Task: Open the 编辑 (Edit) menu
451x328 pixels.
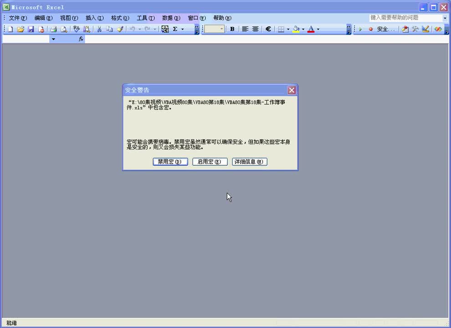Action: pos(43,18)
